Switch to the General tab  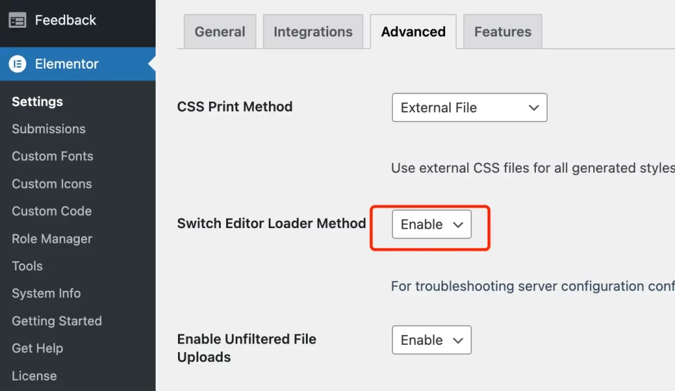pyautogui.click(x=220, y=32)
